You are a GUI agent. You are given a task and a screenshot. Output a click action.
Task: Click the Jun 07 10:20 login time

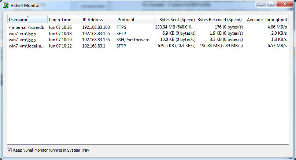click(60, 39)
